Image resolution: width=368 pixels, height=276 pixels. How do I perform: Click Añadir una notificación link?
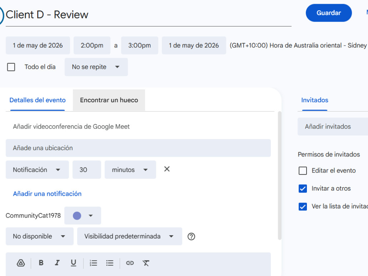pyautogui.click(x=47, y=194)
